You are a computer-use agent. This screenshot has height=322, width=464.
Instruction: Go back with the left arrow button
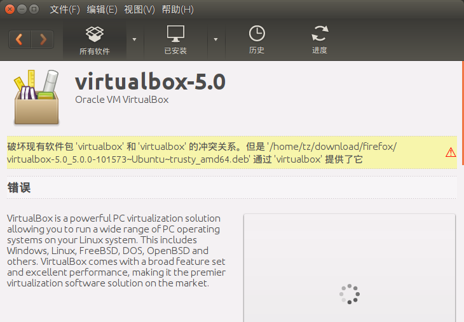[x=20, y=39]
